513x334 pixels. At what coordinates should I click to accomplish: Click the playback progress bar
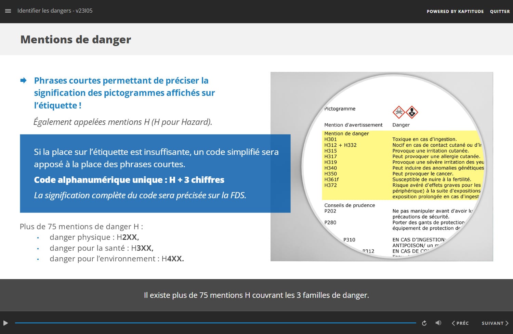coord(215,323)
